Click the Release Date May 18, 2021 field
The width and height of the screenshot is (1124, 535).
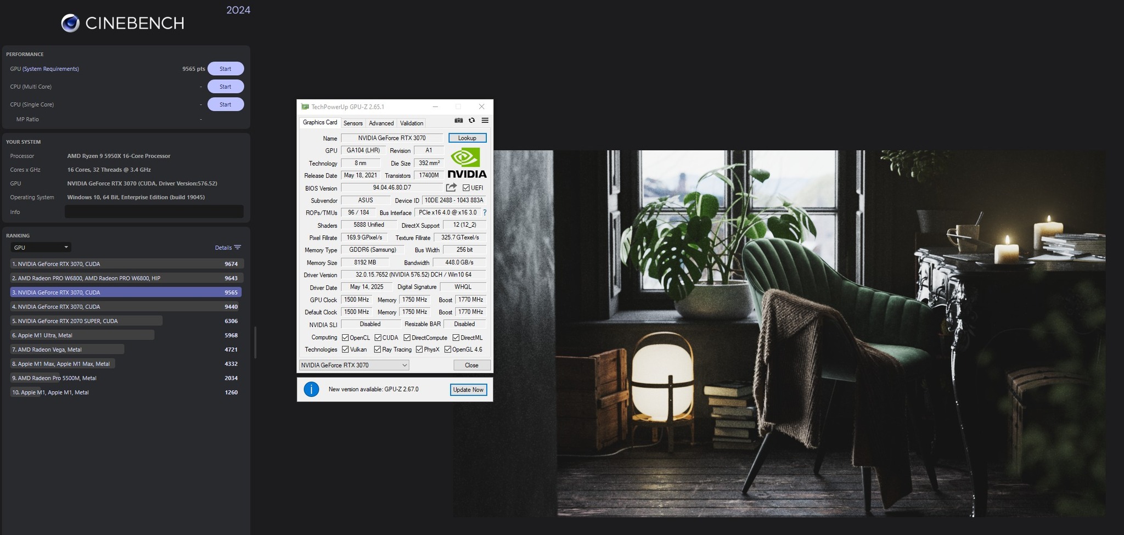tap(361, 175)
